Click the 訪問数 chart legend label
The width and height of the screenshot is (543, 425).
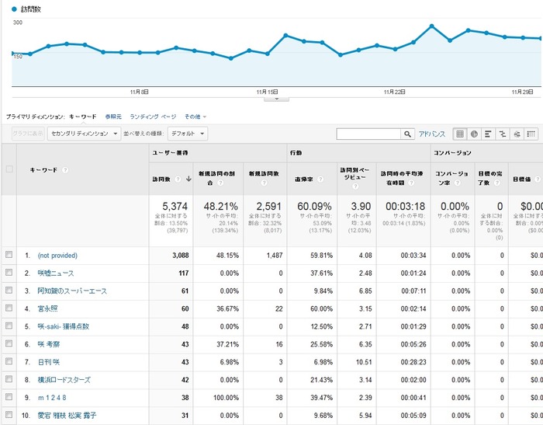(x=31, y=9)
